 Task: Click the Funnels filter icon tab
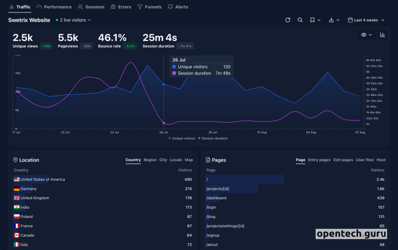tap(140, 7)
